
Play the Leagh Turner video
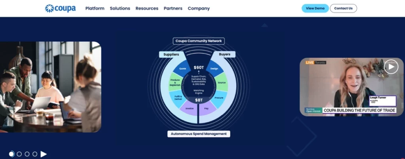(391, 66)
